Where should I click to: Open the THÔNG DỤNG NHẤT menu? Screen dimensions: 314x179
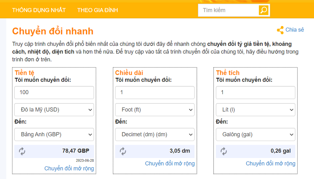(x=39, y=10)
